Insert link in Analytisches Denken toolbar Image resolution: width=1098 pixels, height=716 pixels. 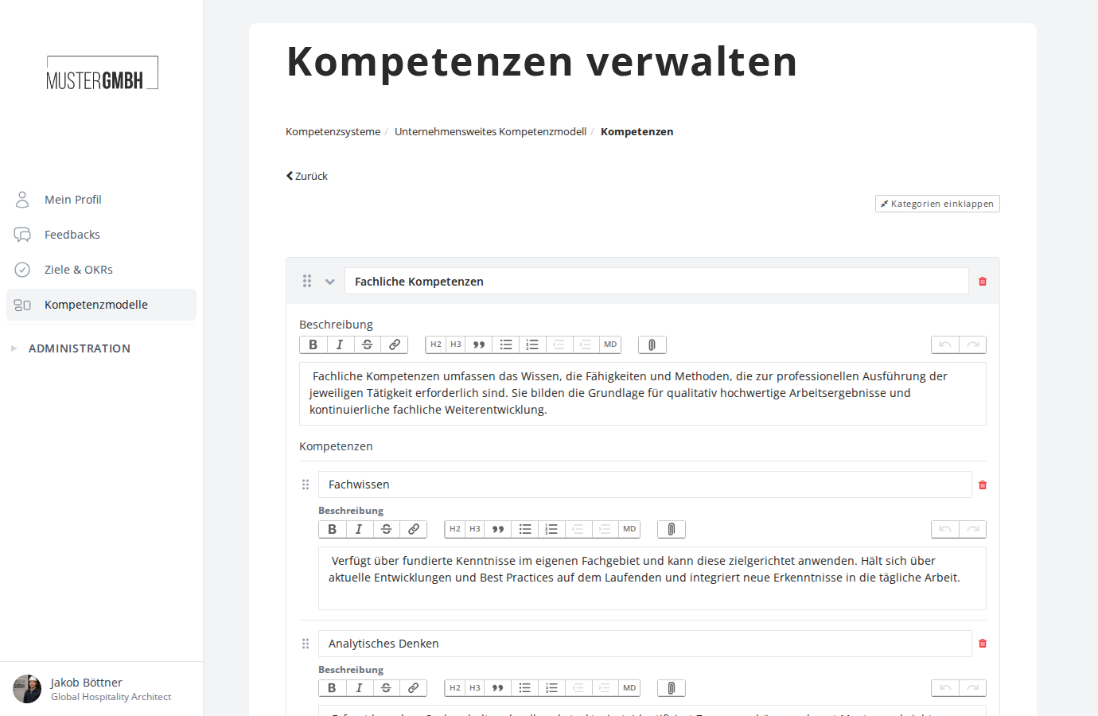click(414, 688)
